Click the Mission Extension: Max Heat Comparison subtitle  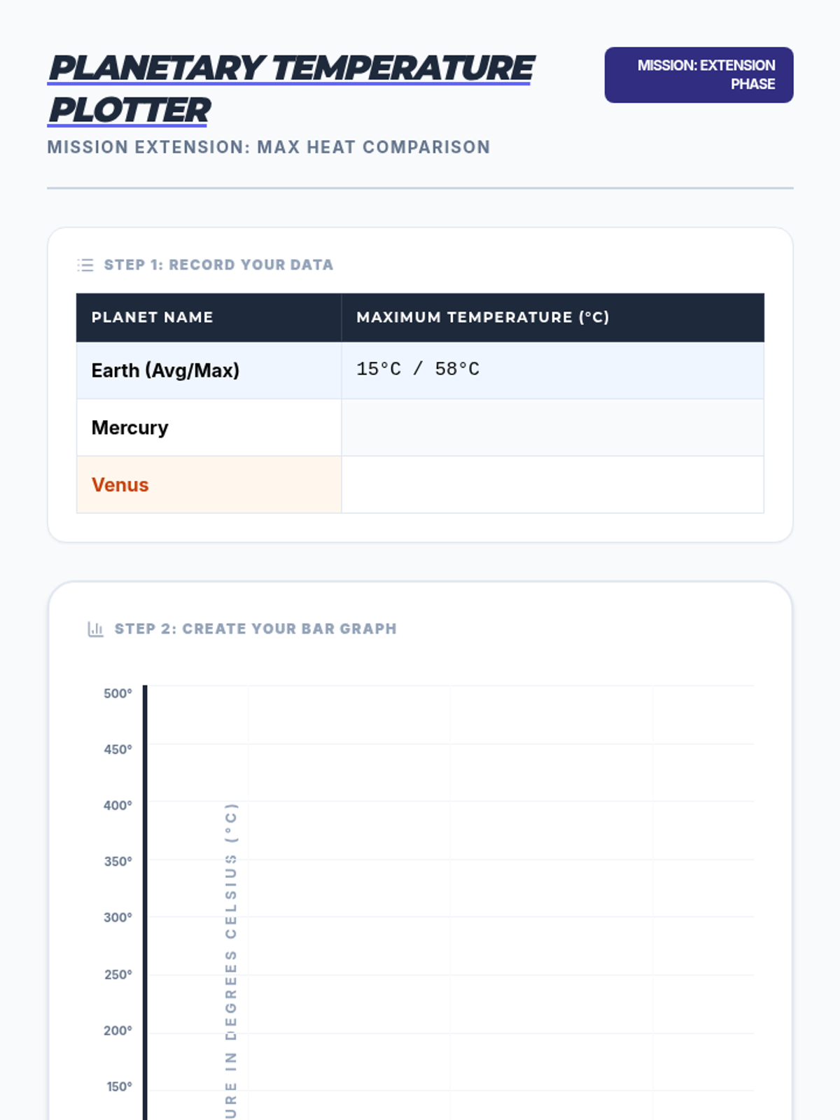pyautogui.click(x=269, y=147)
